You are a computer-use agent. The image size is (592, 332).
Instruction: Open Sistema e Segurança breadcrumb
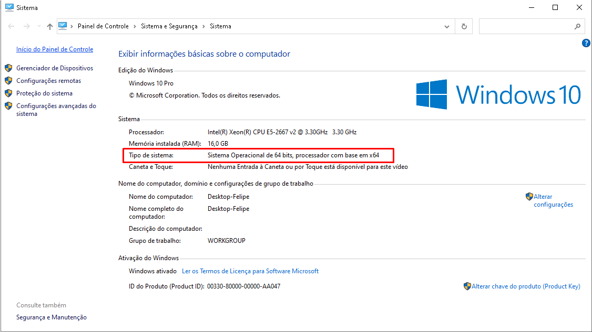[x=169, y=26]
